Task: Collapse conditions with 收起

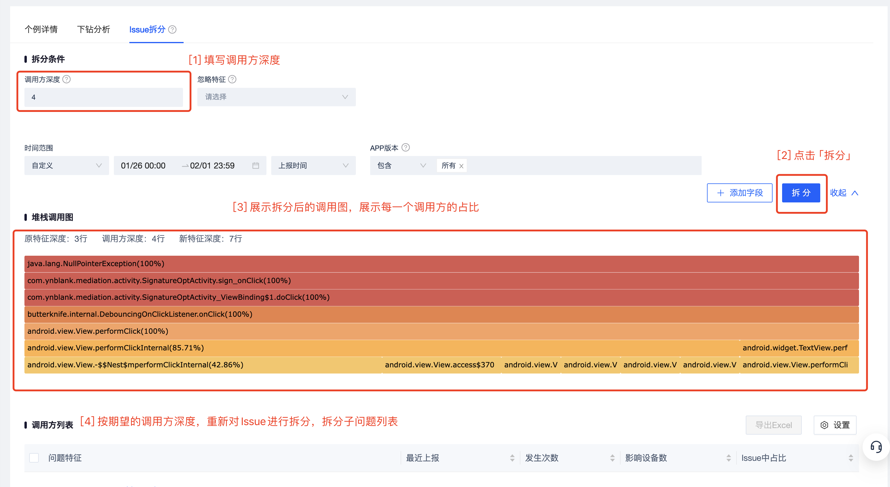Action: tap(844, 193)
